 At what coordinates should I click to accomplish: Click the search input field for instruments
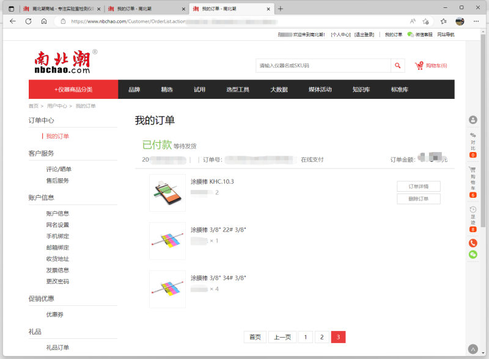[323, 66]
